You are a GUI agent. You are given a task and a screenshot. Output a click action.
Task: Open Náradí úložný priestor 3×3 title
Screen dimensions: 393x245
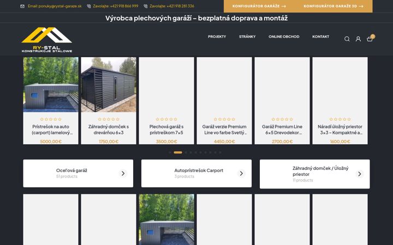pos(340,130)
